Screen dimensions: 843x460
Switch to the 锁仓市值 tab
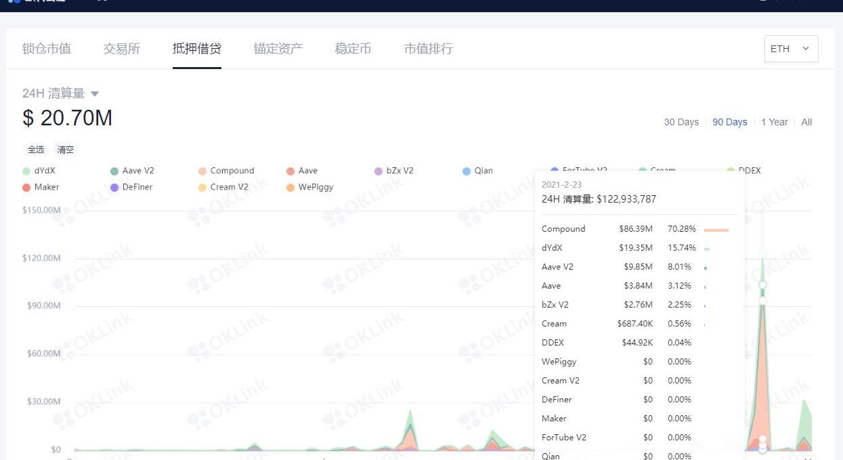[47, 49]
